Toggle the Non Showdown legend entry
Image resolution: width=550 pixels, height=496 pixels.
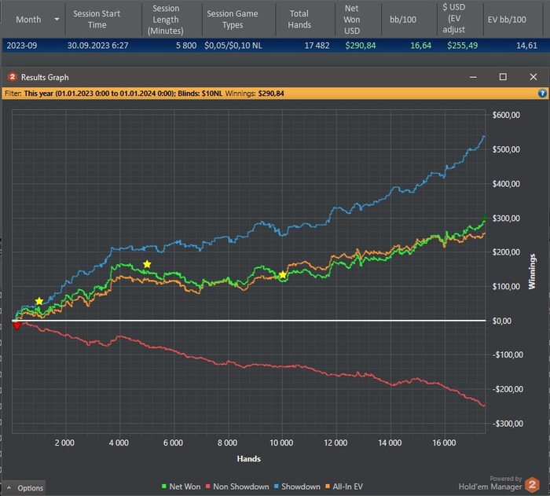click(x=237, y=487)
